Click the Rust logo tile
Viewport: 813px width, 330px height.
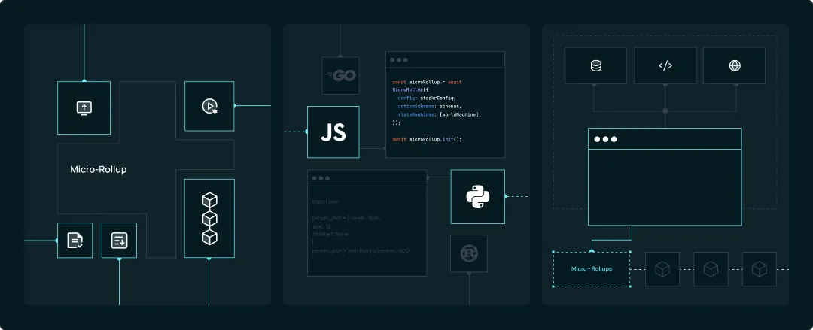click(x=469, y=253)
